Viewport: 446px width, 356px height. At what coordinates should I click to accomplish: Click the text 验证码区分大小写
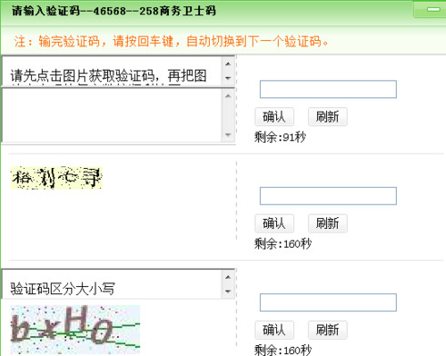[x=63, y=289]
